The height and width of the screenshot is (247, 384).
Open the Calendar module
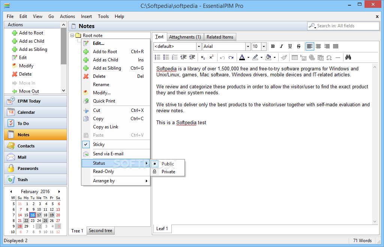(36, 112)
